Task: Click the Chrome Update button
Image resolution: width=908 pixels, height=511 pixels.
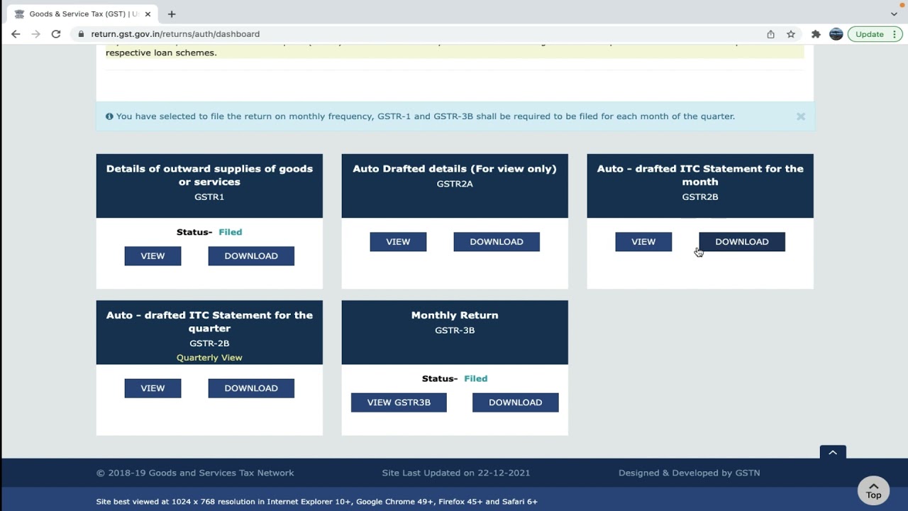Action: (869, 34)
